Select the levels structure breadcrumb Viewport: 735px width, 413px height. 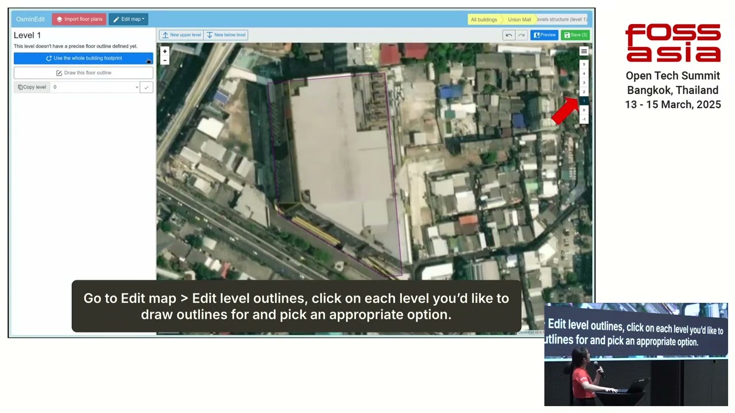click(x=562, y=20)
